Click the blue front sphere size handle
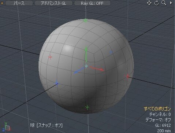The width and height of the screenshot is (175, 133). 57,84
